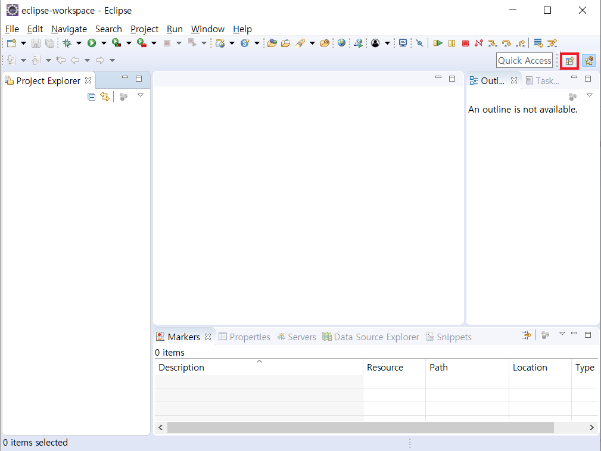Image resolution: width=601 pixels, height=451 pixels.
Task: Click the Markers table horizontal scrollbar
Action: pos(360,427)
